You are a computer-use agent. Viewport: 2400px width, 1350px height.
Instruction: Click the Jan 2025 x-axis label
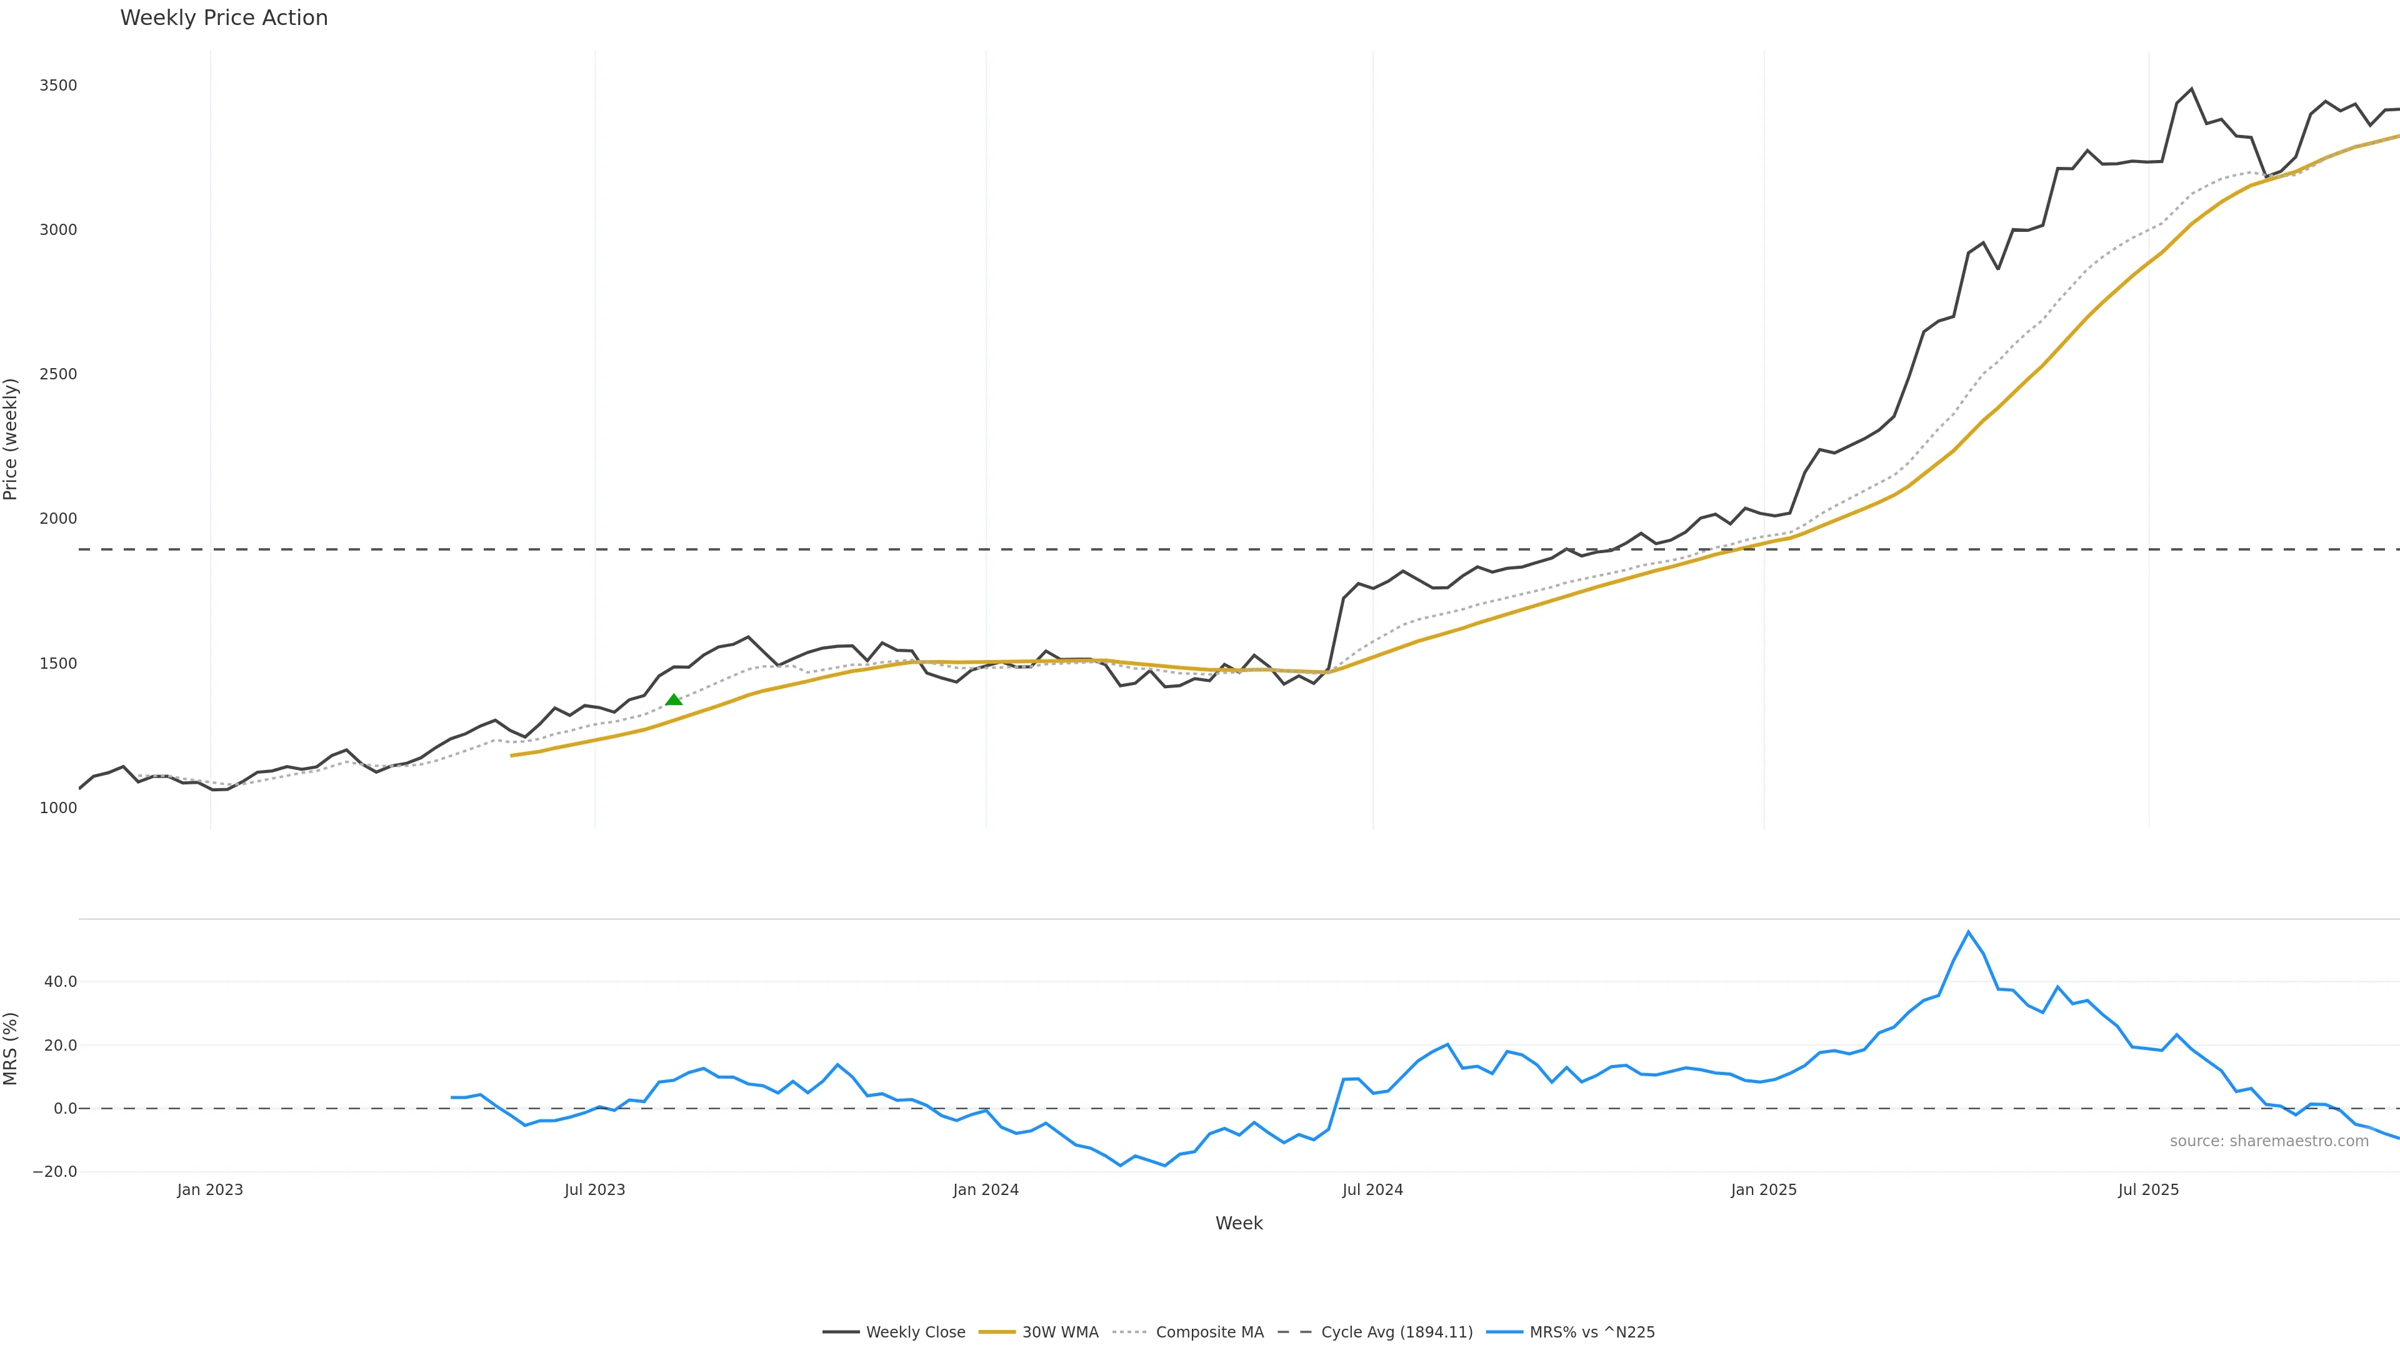click(x=1764, y=1190)
